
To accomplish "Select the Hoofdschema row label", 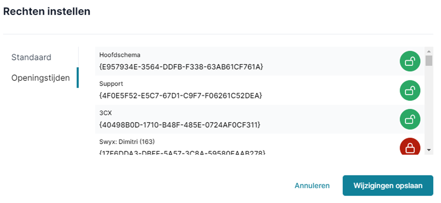I will pos(120,55).
